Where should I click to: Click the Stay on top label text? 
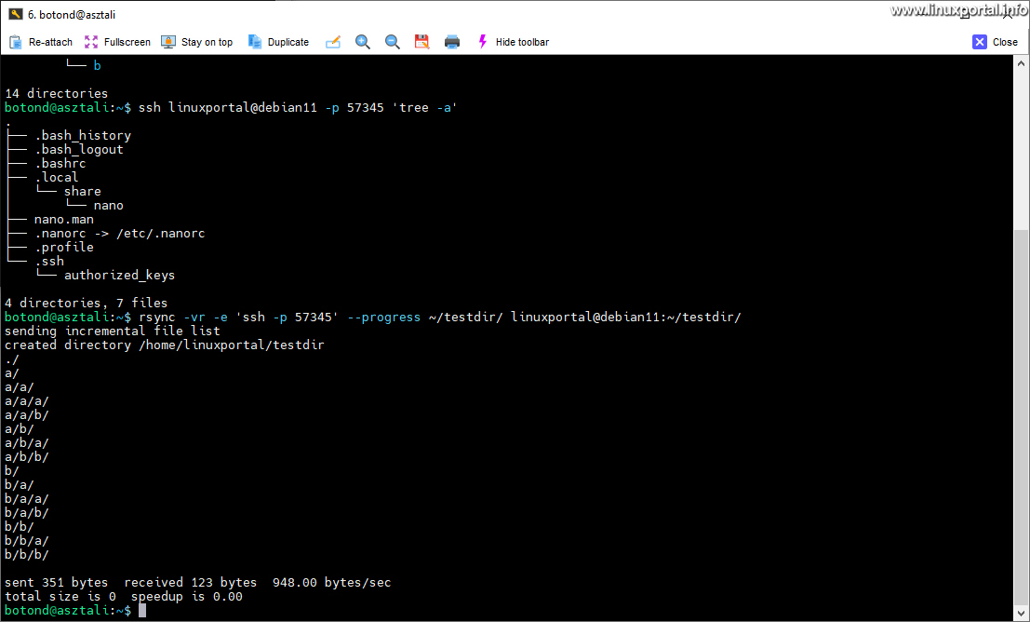click(207, 42)
